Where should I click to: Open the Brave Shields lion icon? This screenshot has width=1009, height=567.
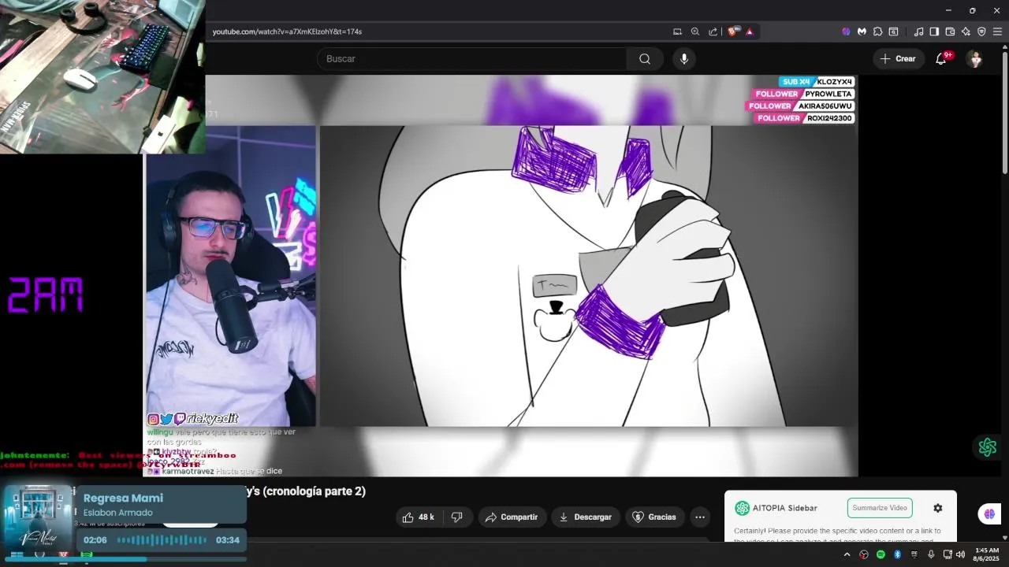[732, 31]
